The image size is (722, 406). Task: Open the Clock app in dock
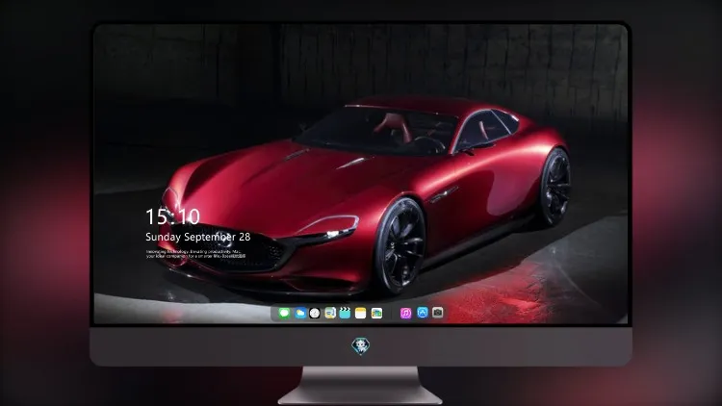click(x=315, y=313)
